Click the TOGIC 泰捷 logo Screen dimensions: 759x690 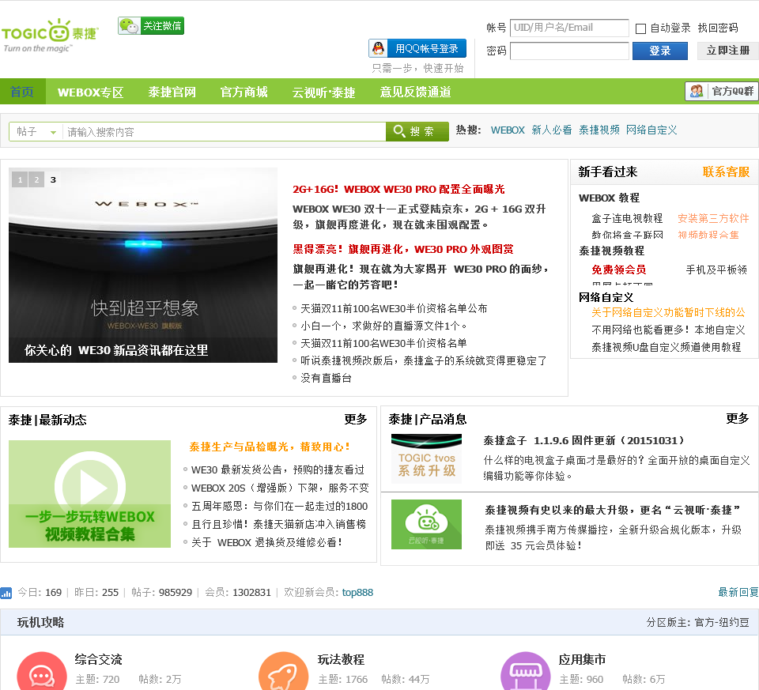pos(50,36)
